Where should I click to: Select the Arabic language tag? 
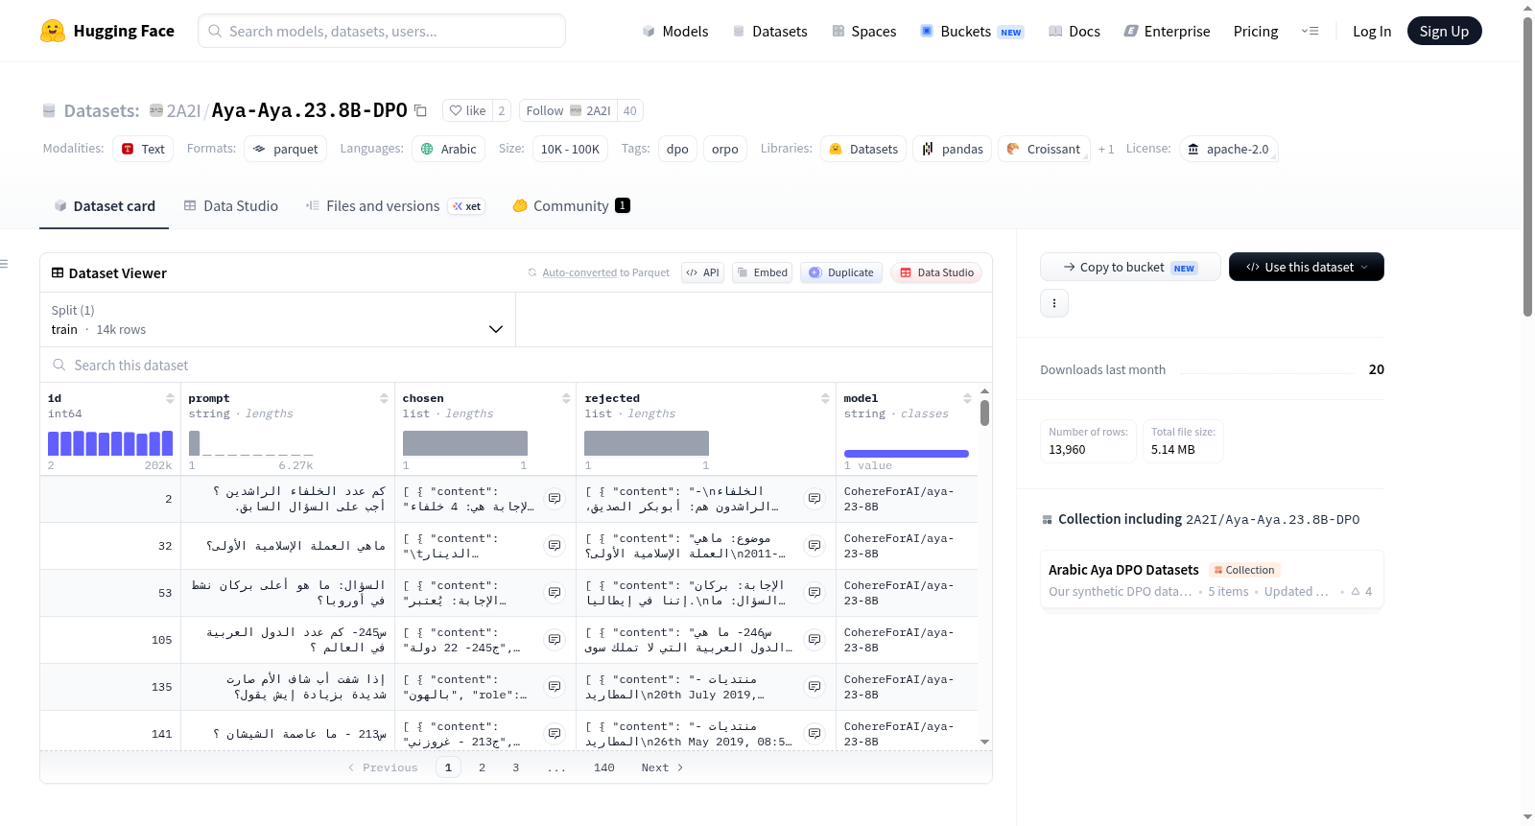448,149
